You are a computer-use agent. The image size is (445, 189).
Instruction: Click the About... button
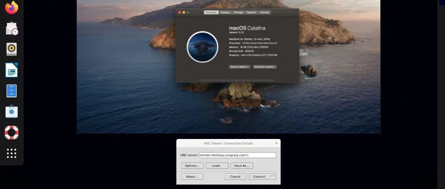tap(192, 176)
